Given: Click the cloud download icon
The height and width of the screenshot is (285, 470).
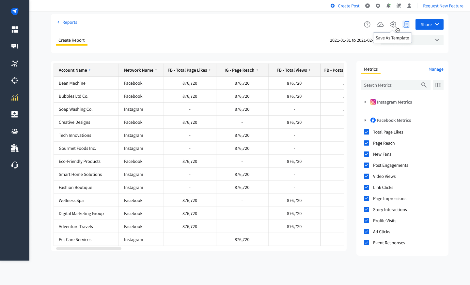Looking at the screenshot, I should click(x=380, y=24).
